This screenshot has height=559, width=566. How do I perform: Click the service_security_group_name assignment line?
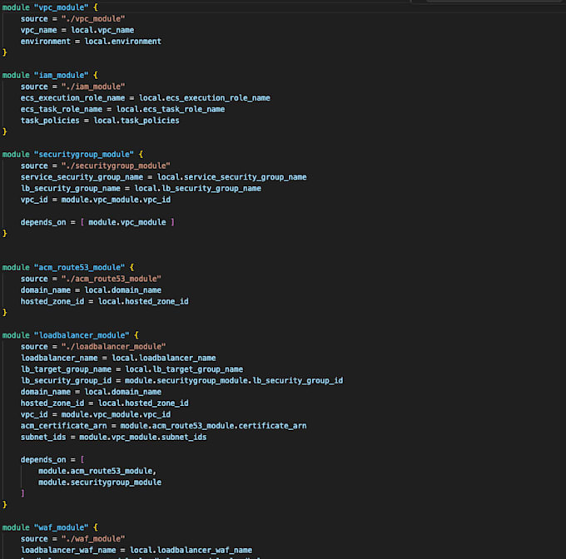point(163,177)
